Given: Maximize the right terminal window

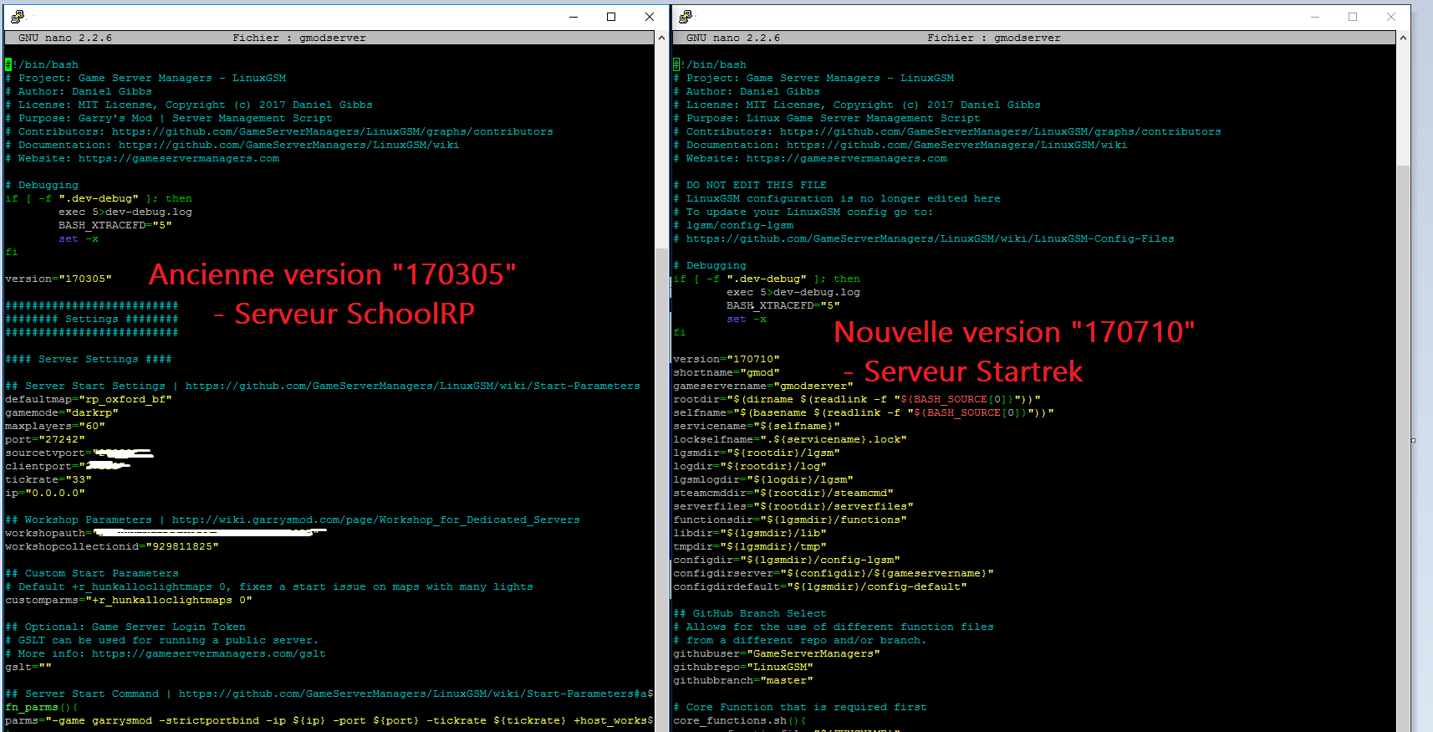Looking at the screenshot, I should [x=1353, y=17].
